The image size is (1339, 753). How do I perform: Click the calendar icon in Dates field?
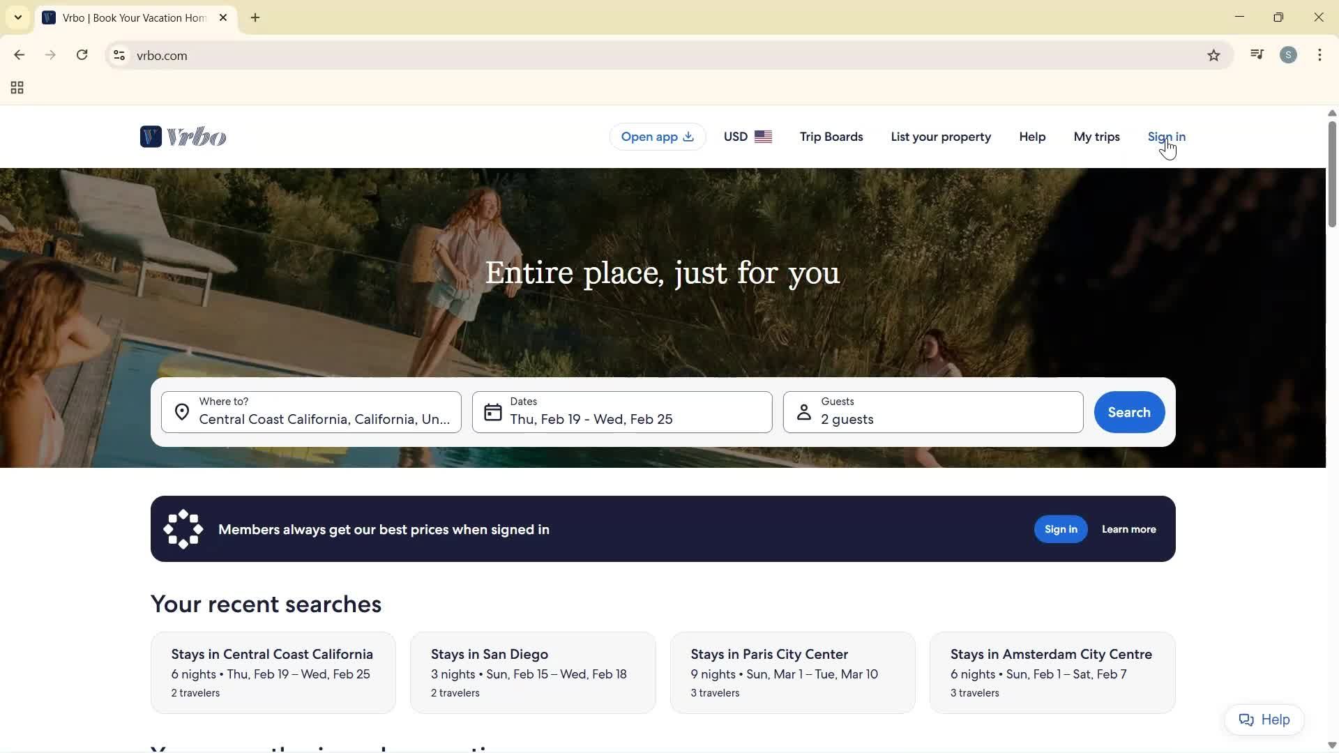click(492, 412)
